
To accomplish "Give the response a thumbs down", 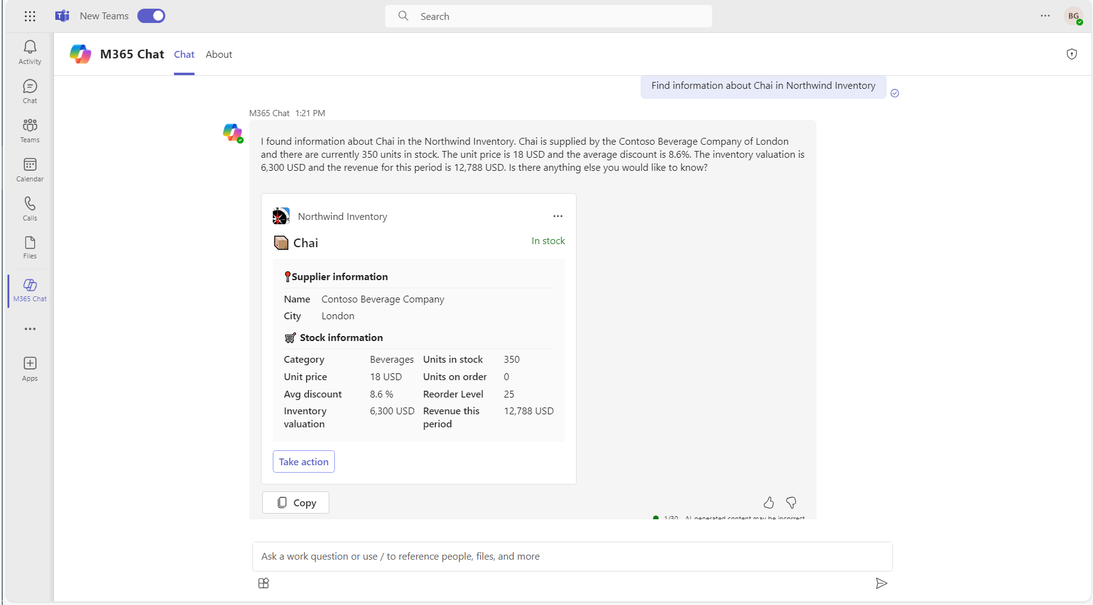I will [791, 503].
